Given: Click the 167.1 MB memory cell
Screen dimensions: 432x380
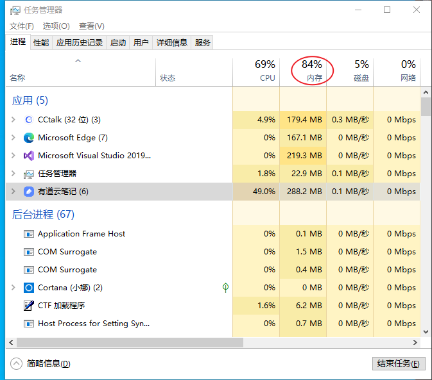Looking at the screenshot, I should [x=303, y=138].
